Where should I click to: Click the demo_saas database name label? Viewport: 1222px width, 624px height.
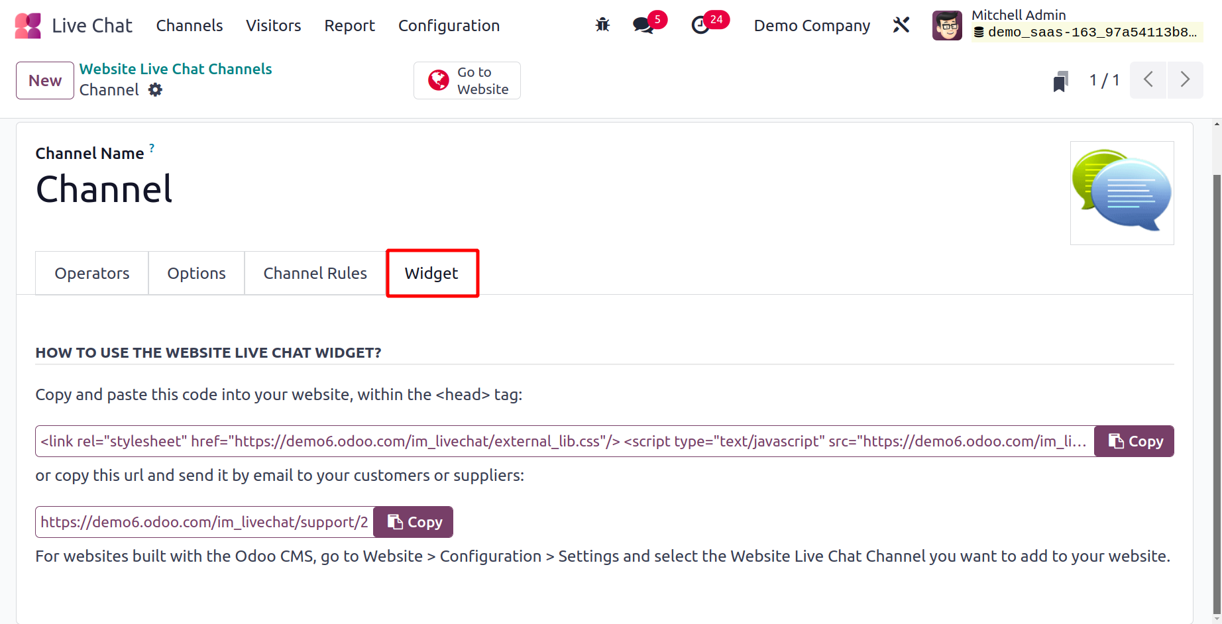pyautogui.click(x=1087, y=32)
